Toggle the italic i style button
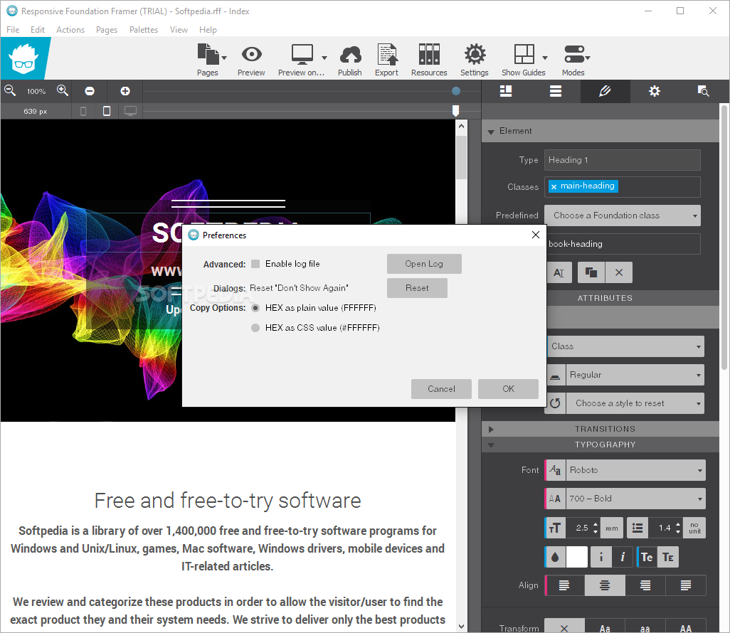 tap(623, 557)
